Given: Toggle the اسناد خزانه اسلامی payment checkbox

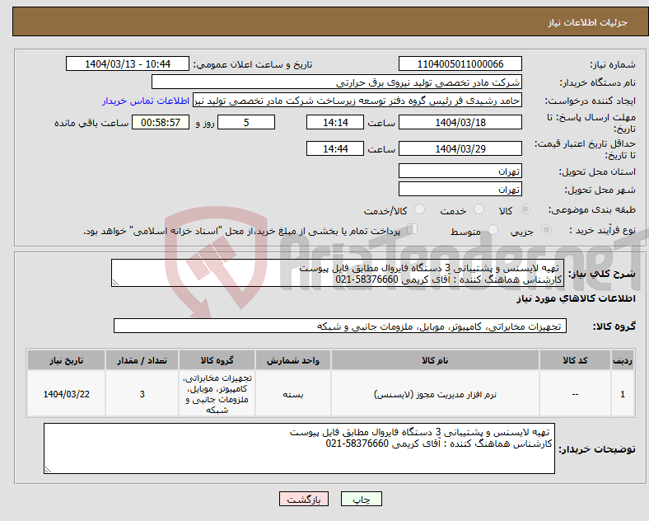Looking at the screenshot, I should tap(413, 229).
